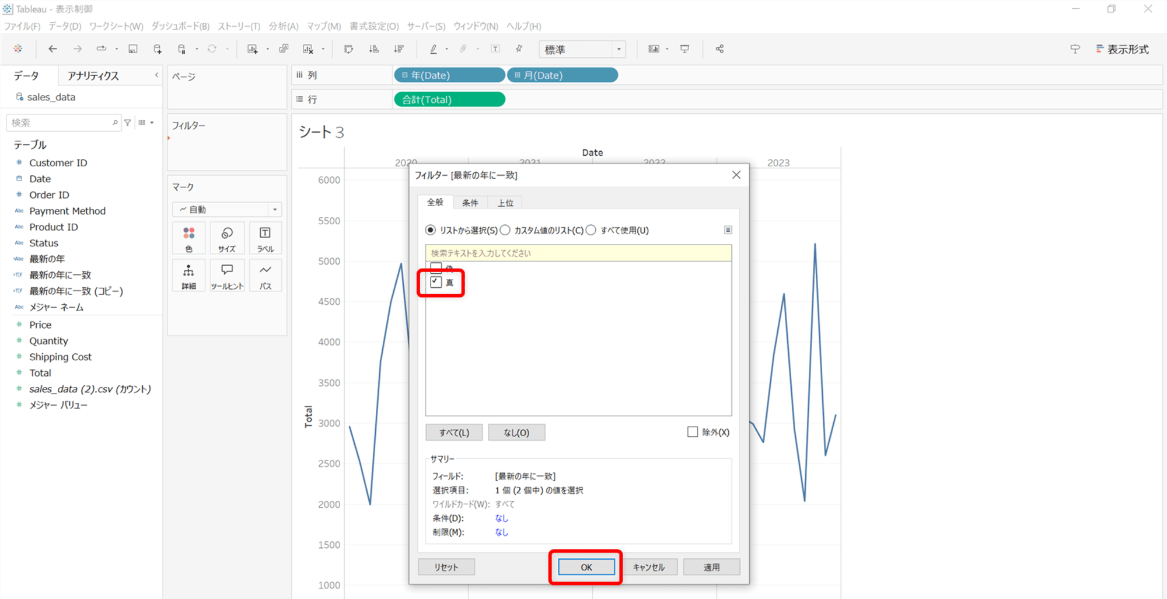Open the 分析(A) menu
This screenshot has height=599, width=1167.
tap(284, 26)
